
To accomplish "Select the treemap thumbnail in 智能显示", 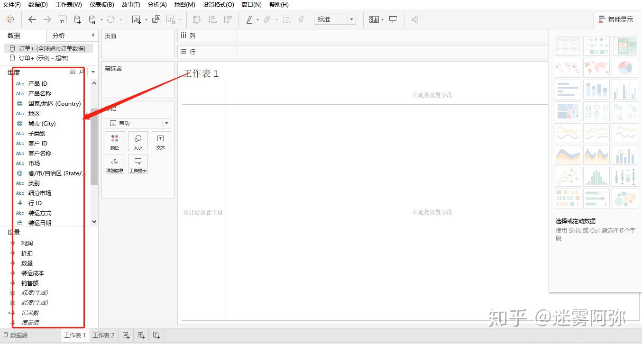I will click(x=568, y=111).
